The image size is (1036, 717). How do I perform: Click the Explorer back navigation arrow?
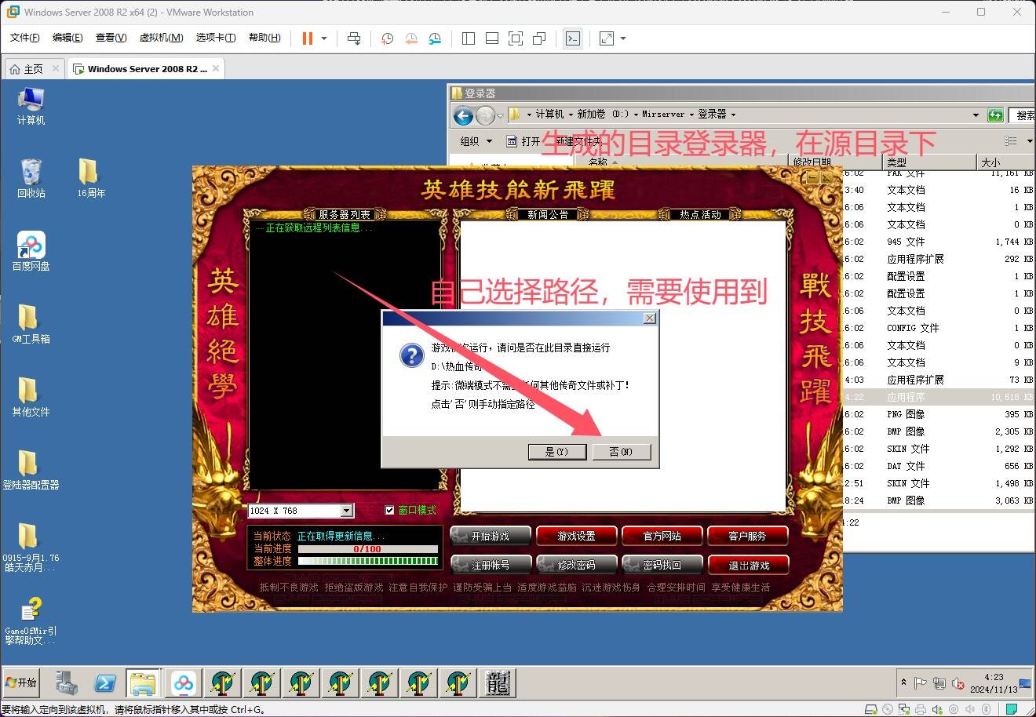464,116
